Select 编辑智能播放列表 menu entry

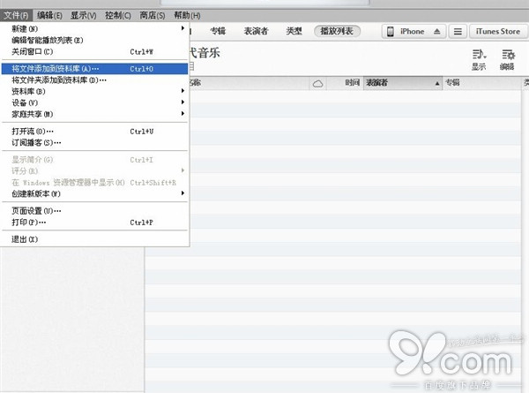click(x=94, y=41)
